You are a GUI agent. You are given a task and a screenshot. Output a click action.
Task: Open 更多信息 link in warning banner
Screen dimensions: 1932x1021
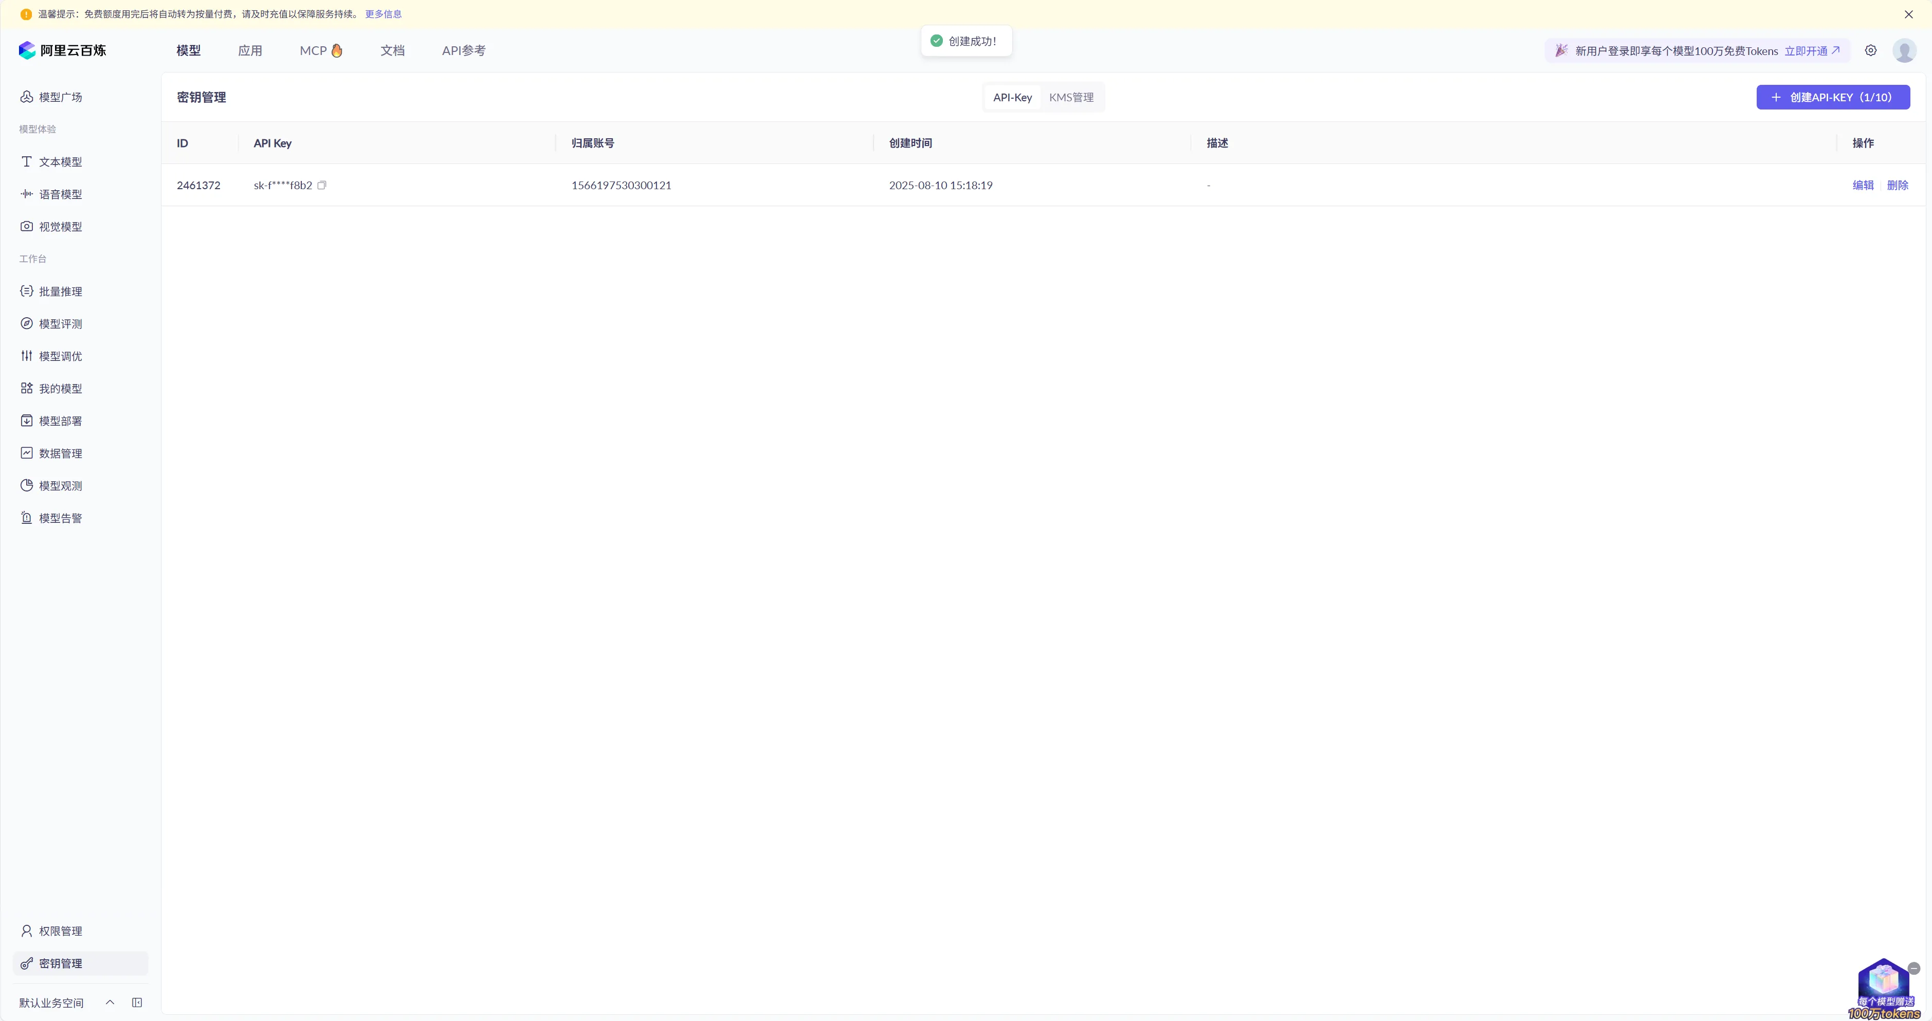click(383, 14)
